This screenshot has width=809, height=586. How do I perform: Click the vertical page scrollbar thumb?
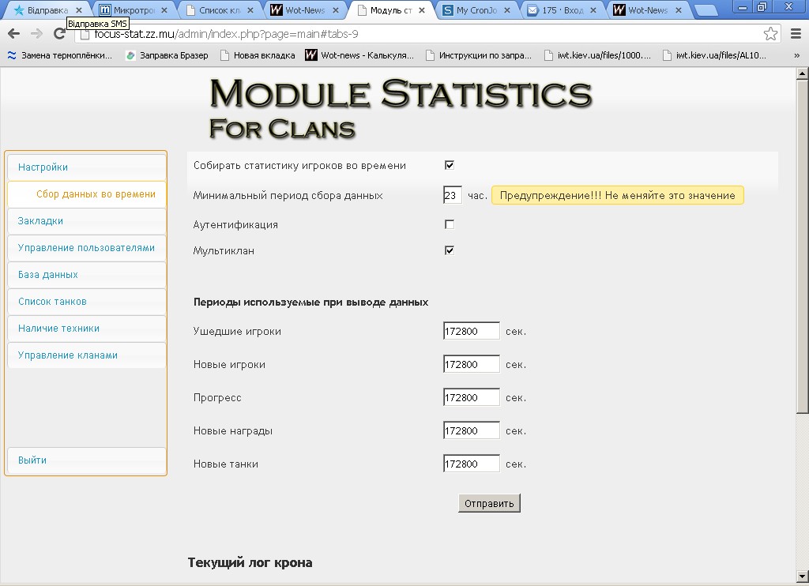(x=802, y=245)
